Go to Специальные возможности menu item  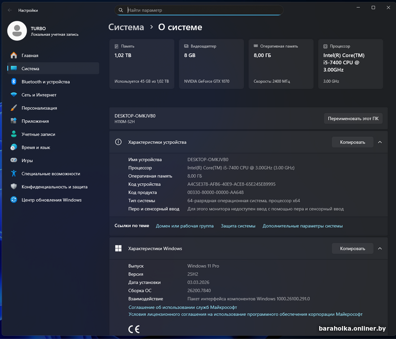50,174
